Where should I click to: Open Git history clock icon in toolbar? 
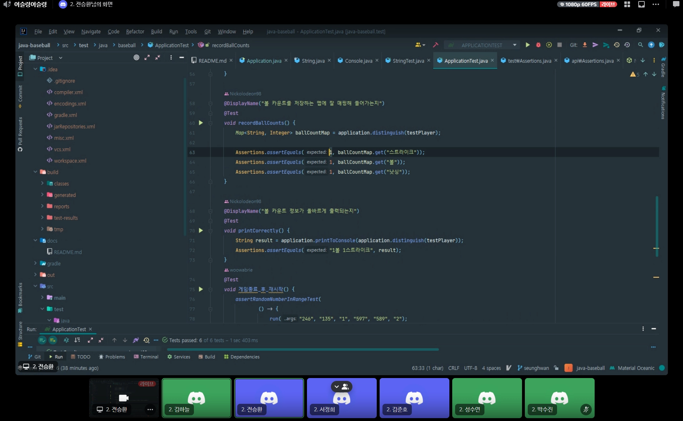tap(616, 45)
